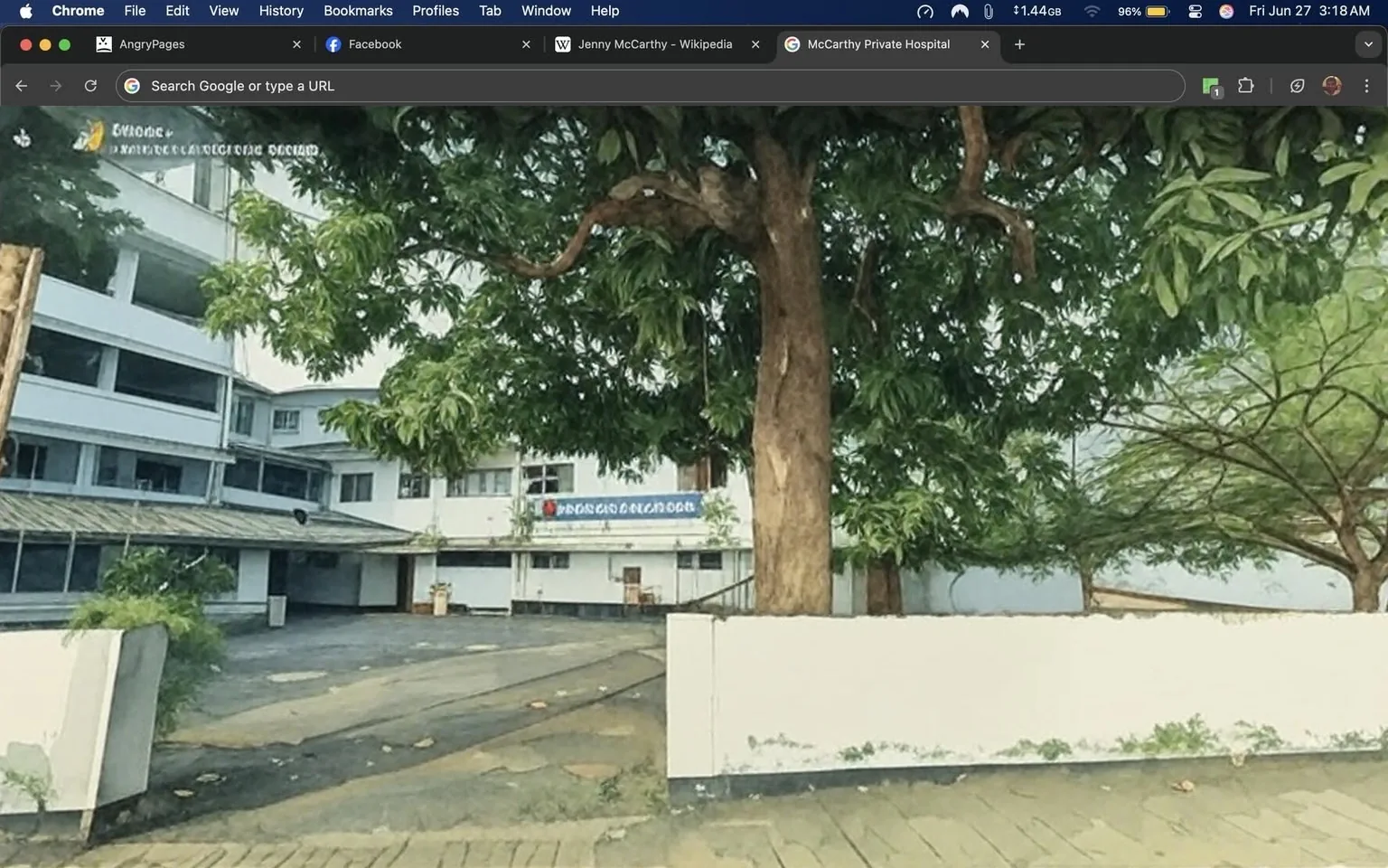
Task: Open the Chrome profile avatar
Action: [x=1331, y=86]
